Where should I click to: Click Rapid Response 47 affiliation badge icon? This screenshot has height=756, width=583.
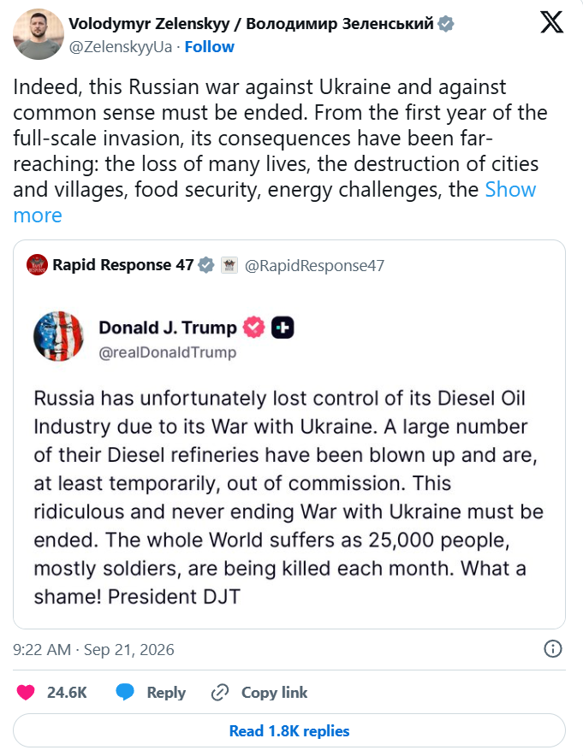tap(229, 265)
